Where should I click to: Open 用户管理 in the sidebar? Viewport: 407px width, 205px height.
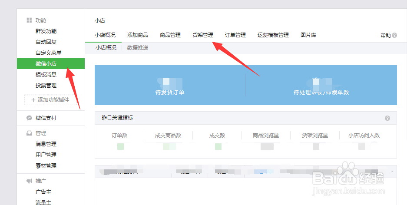(46, 155)
